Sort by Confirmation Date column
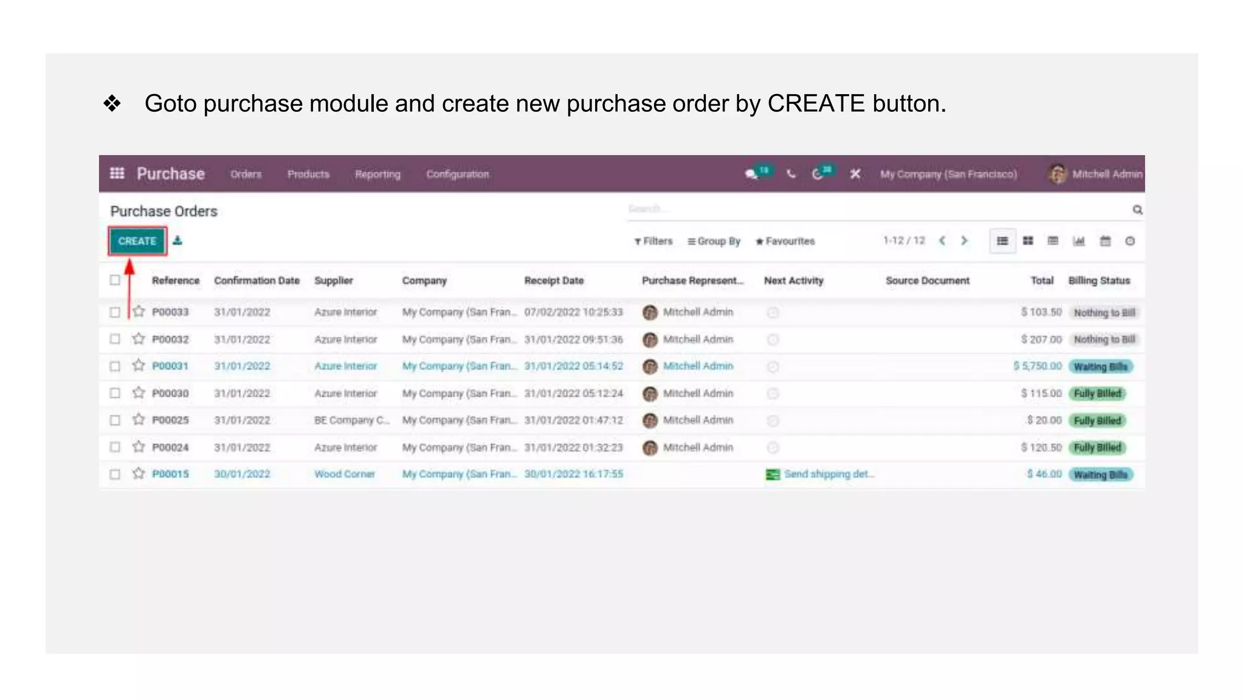 pyautogui.click(x=257, y=281)
